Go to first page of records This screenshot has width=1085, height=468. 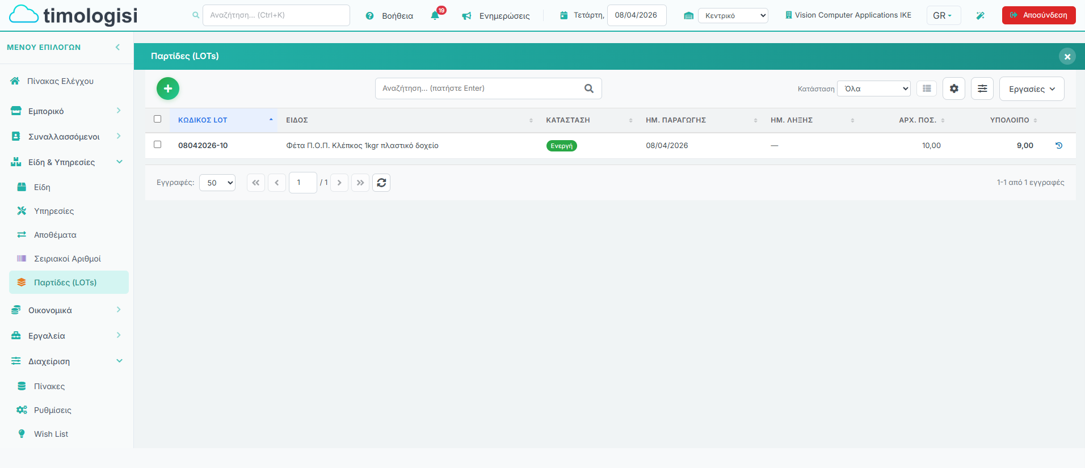click(x=256, y=183)
